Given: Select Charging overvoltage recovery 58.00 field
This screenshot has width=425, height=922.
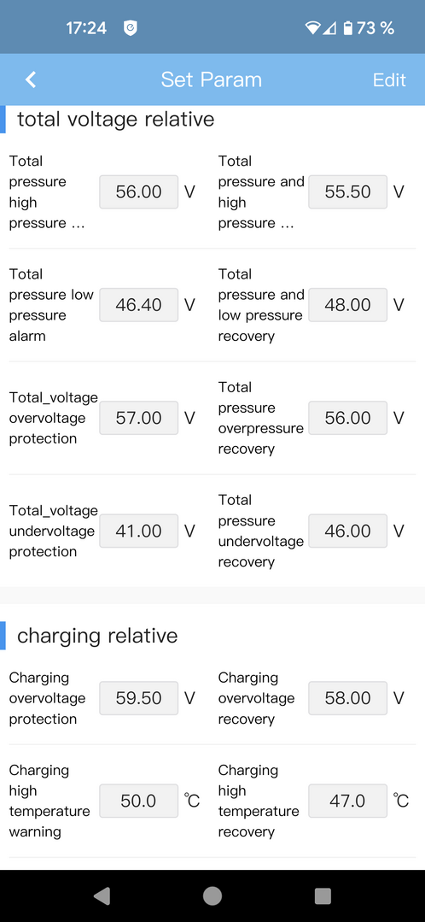Looking at the screenshot, I should click(x=347, y=698).
